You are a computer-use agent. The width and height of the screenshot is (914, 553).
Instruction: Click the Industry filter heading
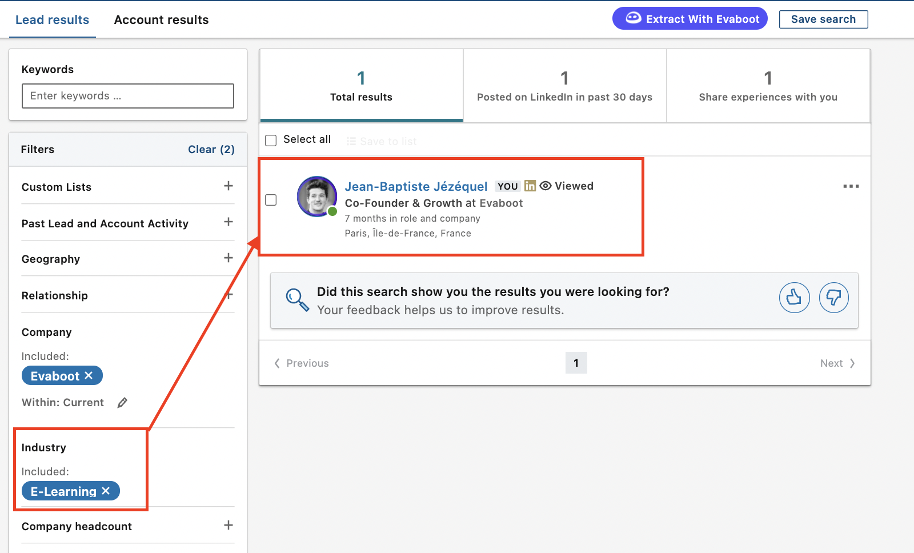pos(44,448)
